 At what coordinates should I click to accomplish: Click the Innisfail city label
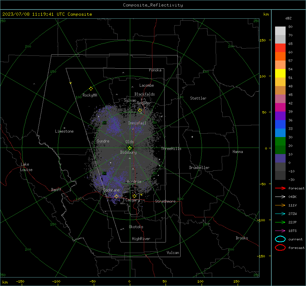pos(137,123)
